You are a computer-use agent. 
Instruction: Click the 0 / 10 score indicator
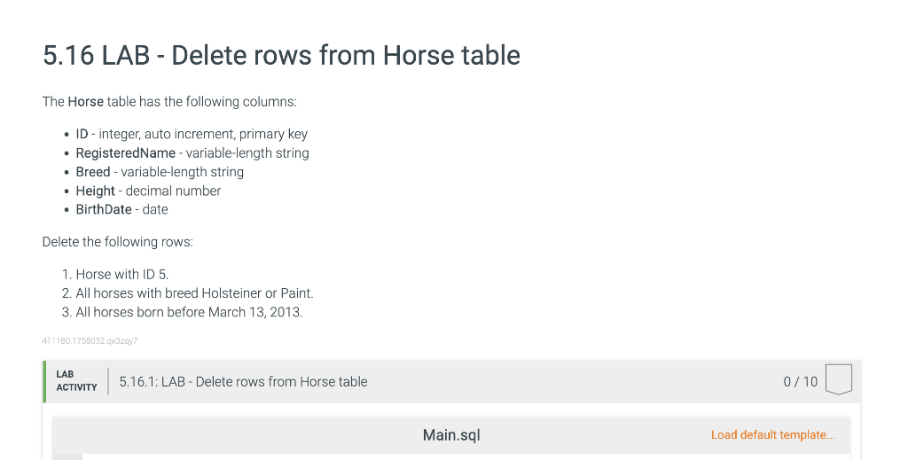pyautogui.click(x=801, y=382)
